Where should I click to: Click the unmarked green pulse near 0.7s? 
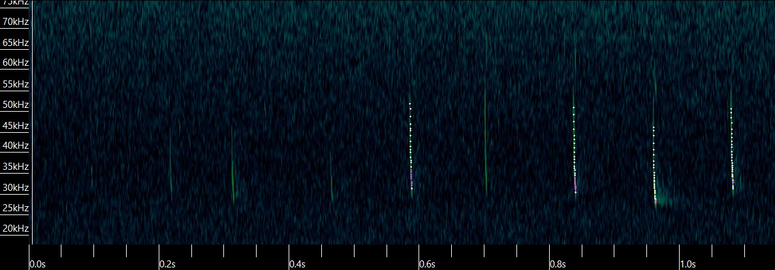tap(485, 147)
